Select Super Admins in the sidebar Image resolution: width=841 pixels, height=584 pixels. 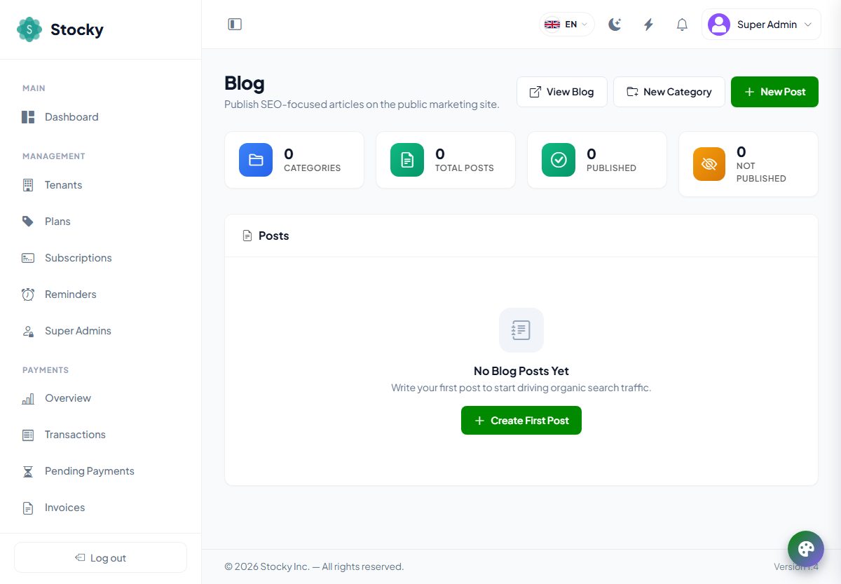(x=100, y=331)
